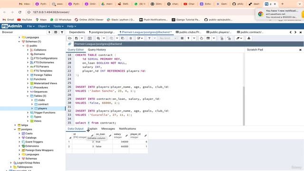Screen dimensions: 304x171
Task: Switch to the Dependents tab
Action: pyautogui.click(x=77, y=32)
